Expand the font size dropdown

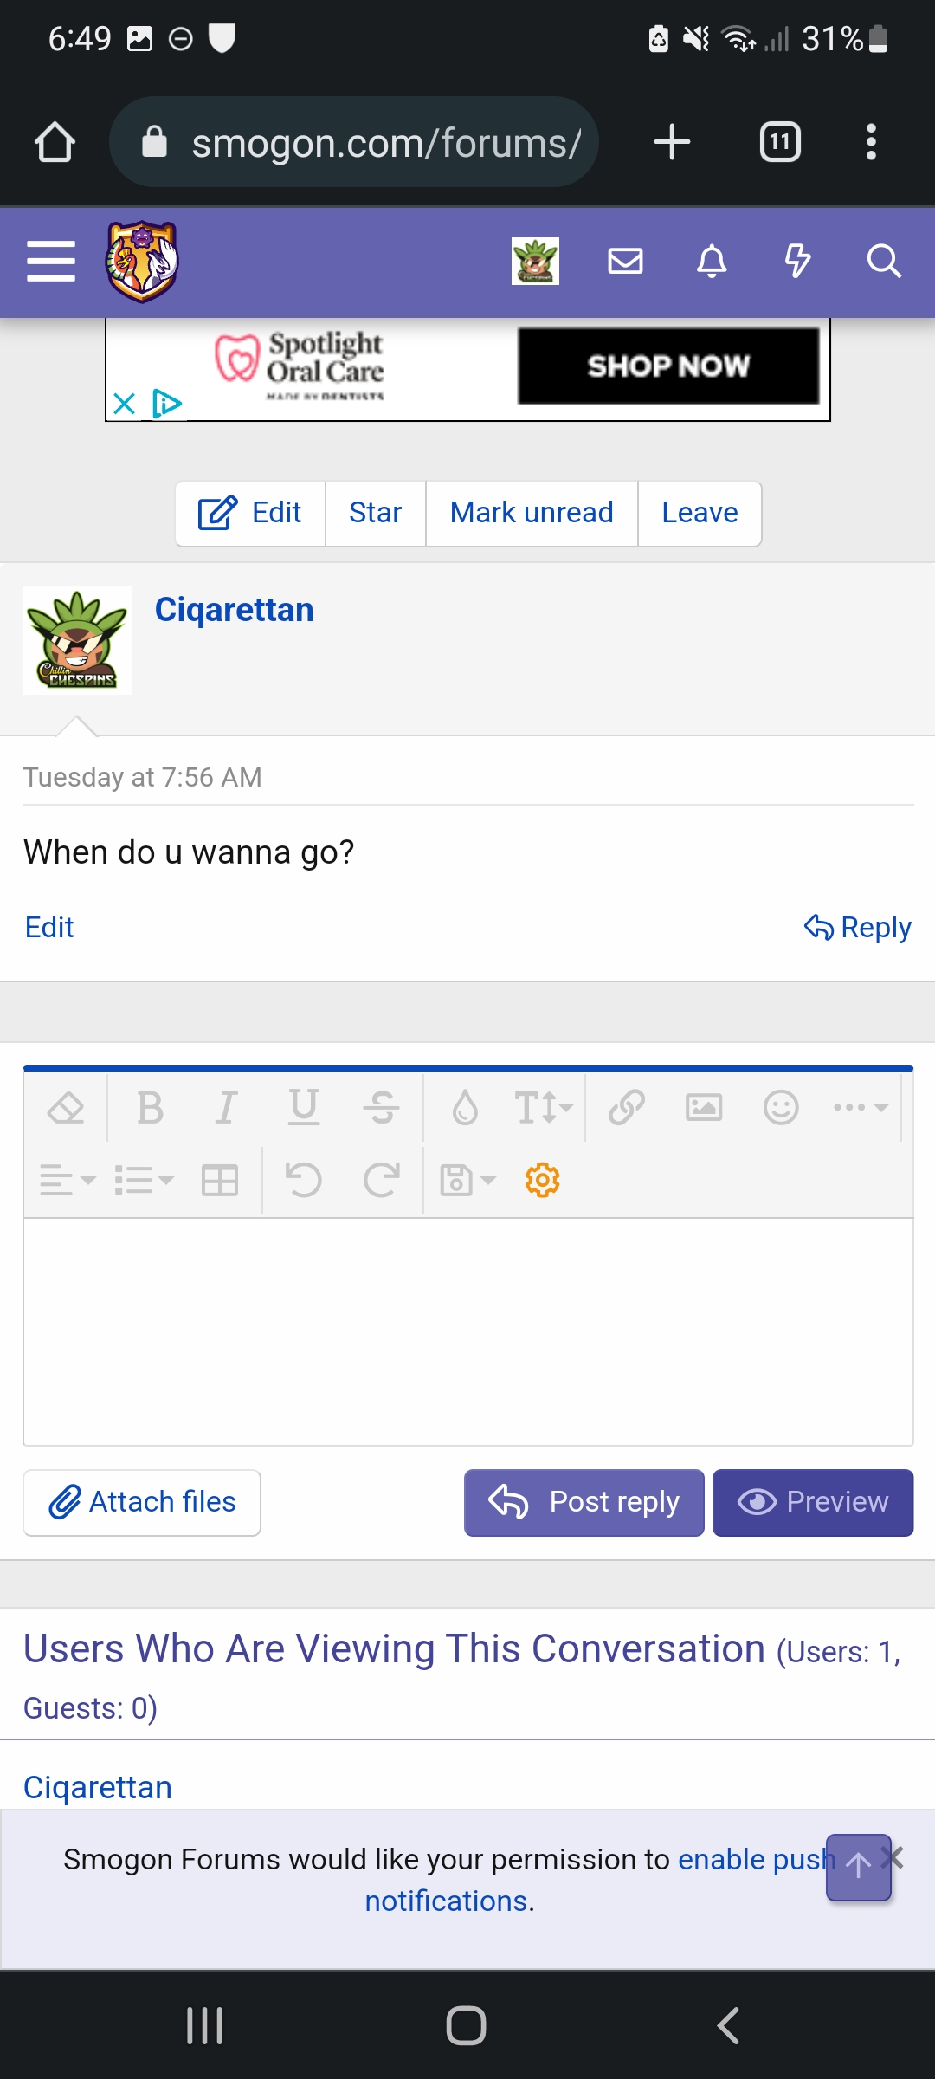(x=544, y=1107)
